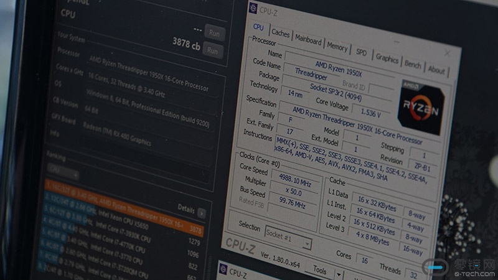Select the Threadripper 1950X ranking entry
The image size is (498, 280).
tap(125, 203)
